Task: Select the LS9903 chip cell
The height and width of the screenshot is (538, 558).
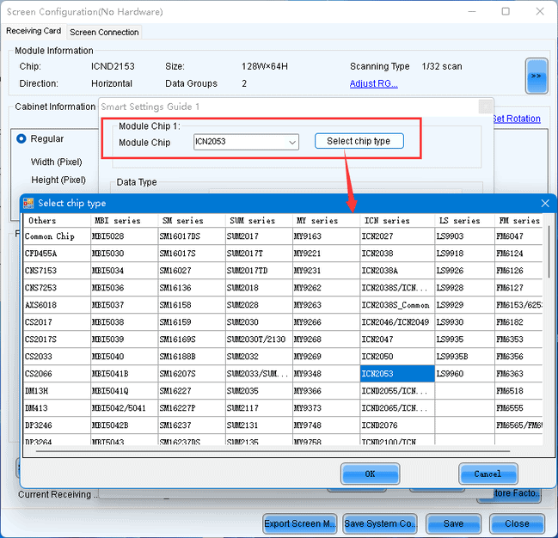Action: pyautogui.click(x=464, y=236)
